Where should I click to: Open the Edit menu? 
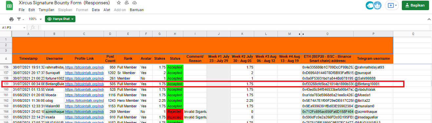[32, 10]
